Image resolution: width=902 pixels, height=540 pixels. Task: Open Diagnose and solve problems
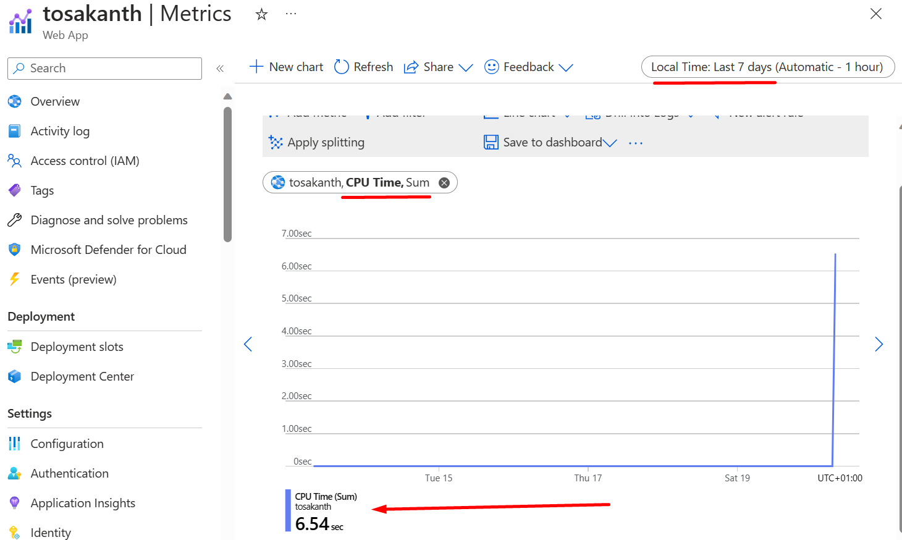click(x=109, y=220)
